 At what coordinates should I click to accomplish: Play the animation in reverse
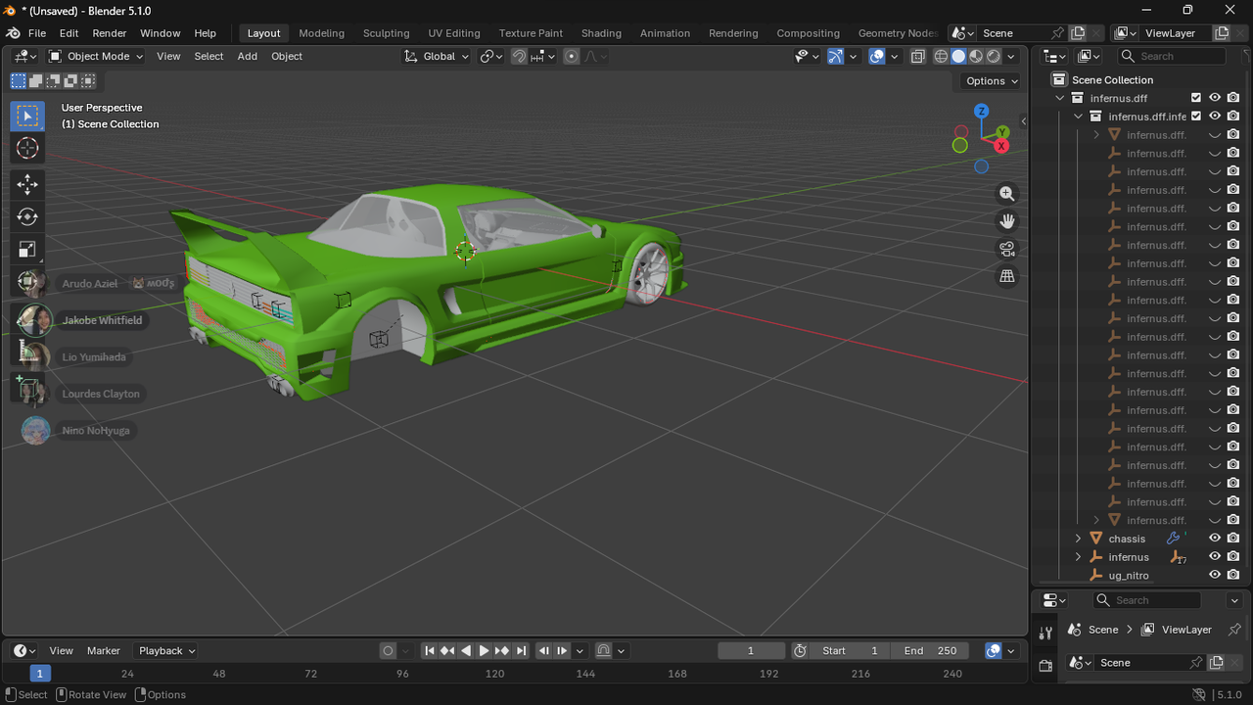pos(466,651)
